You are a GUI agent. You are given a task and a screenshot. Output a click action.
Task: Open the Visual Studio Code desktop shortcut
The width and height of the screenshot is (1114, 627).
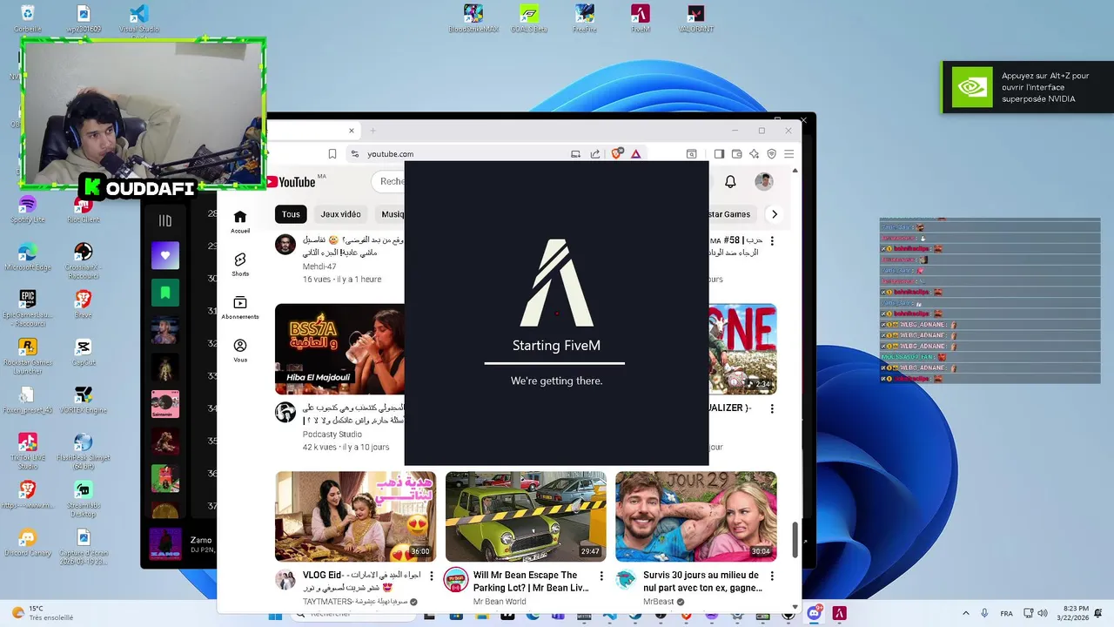[x=138, y=19]
